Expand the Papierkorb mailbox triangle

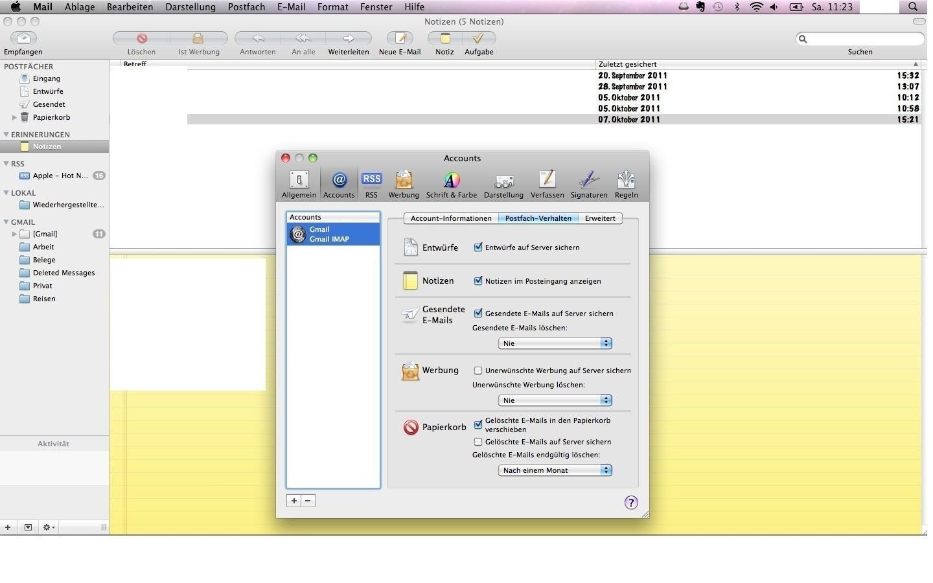tap(14, 117)
